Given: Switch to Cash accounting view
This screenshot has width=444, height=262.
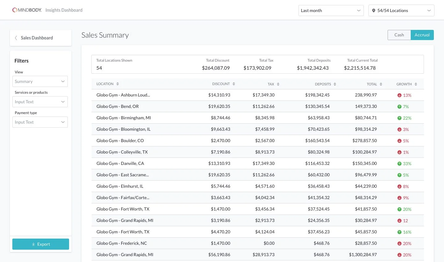Looking at the screenshot, I should click(x=399, y=35).
